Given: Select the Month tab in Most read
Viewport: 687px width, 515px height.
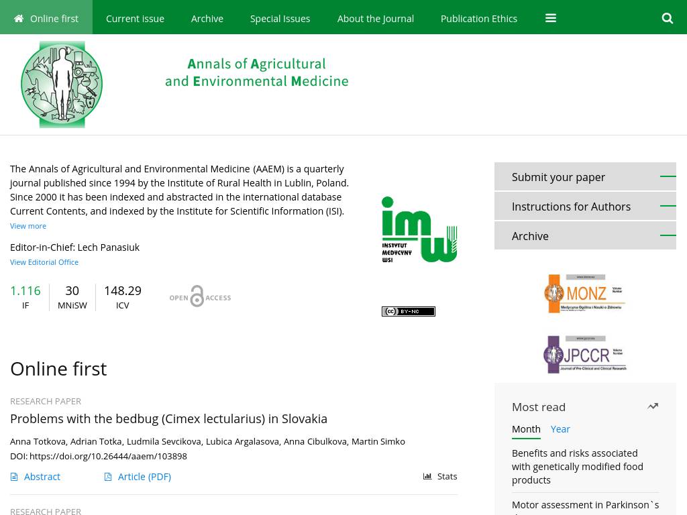Looking at the screenshot, I should (526, 429).
